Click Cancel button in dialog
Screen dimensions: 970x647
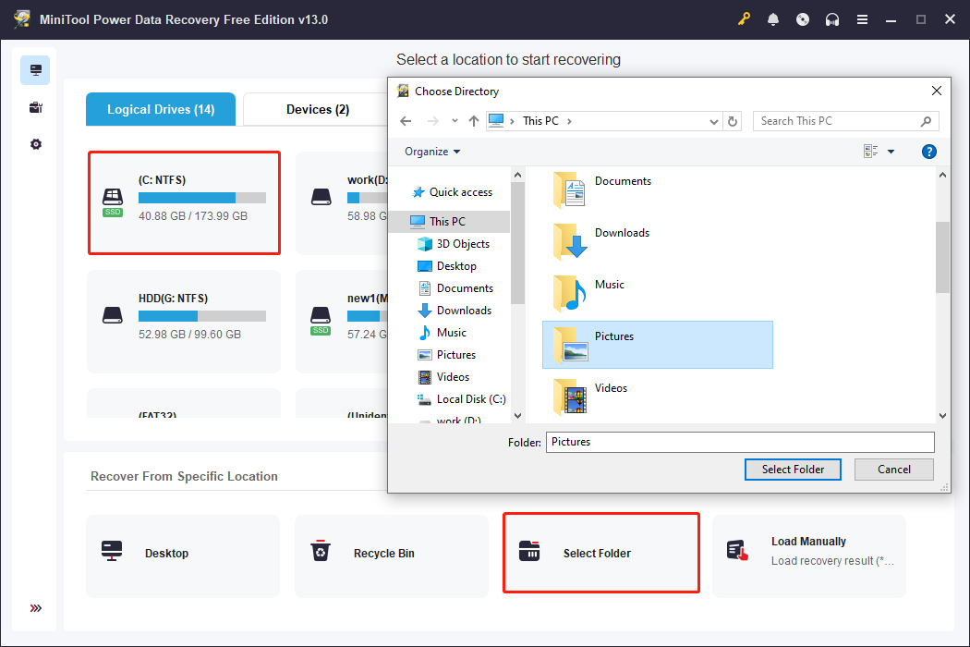pos(894,470)
